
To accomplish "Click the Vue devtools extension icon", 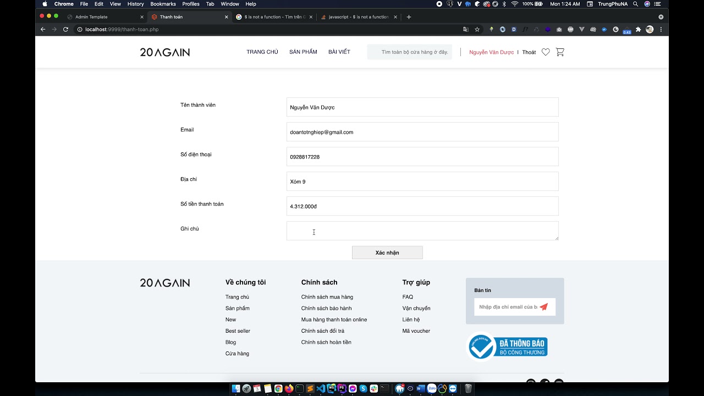I will (x=581, y=29).
